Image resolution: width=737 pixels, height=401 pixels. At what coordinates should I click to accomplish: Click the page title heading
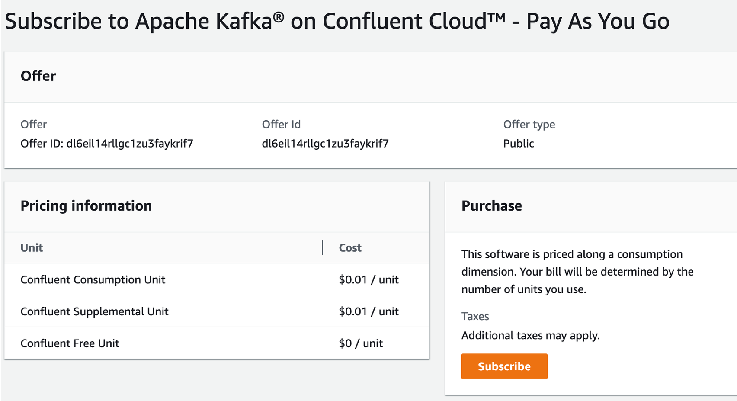coord(336,20)
